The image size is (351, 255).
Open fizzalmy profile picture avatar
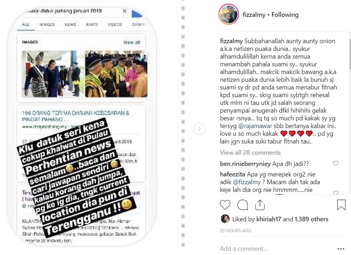(229, 14)
